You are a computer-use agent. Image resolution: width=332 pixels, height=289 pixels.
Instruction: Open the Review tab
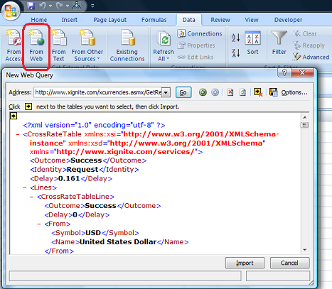(220, 20)
